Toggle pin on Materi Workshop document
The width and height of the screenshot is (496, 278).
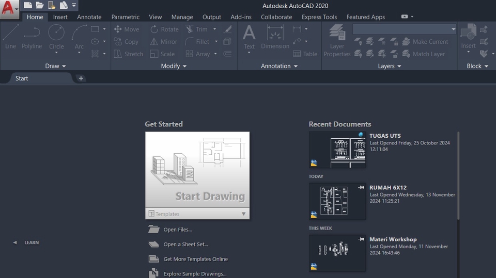coord(361,239)
